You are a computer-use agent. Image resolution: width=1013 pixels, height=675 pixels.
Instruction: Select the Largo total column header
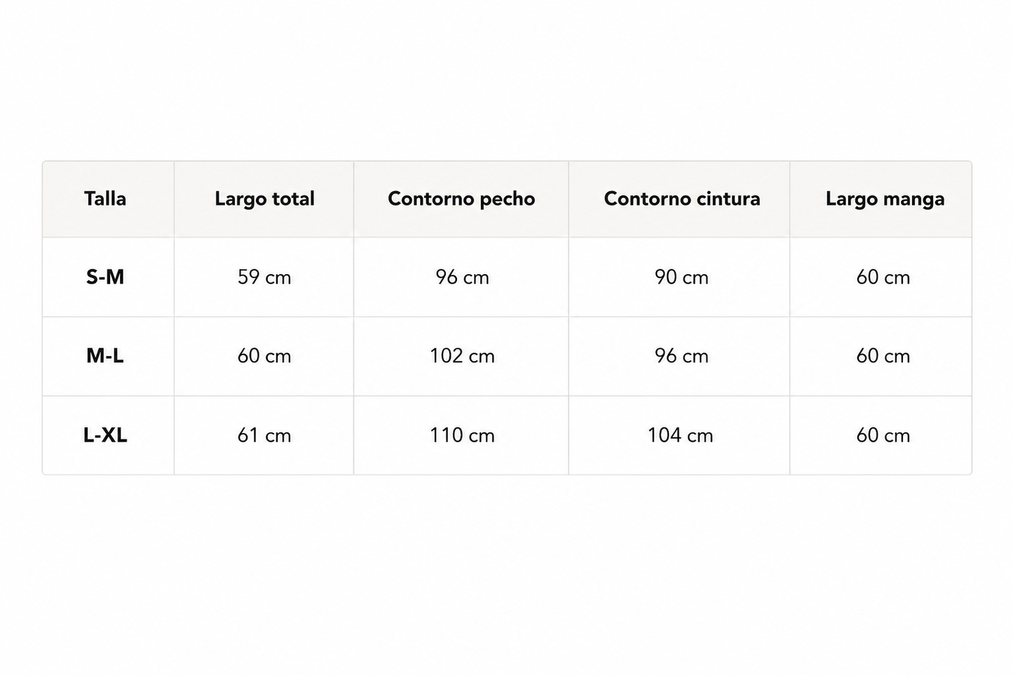264,199
